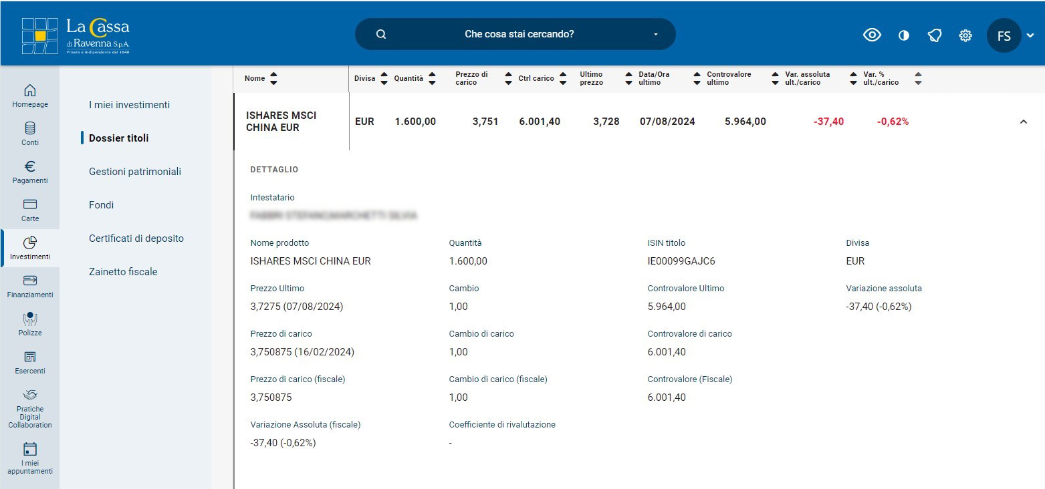The width and height of the screenshot is (1045, 489).
Task: Open I miei investimenti menu
Action: (x=129, y=105)
